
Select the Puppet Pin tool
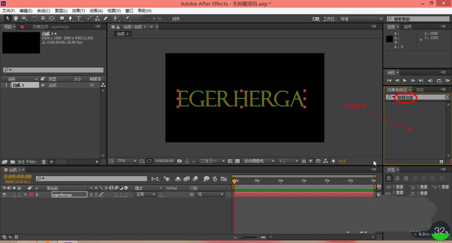pyautogui.click(x=127, y=18)
